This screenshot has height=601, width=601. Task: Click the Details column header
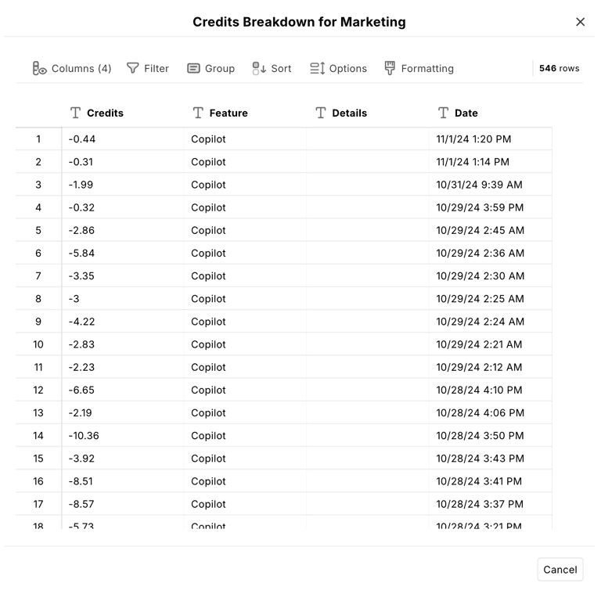368,113
